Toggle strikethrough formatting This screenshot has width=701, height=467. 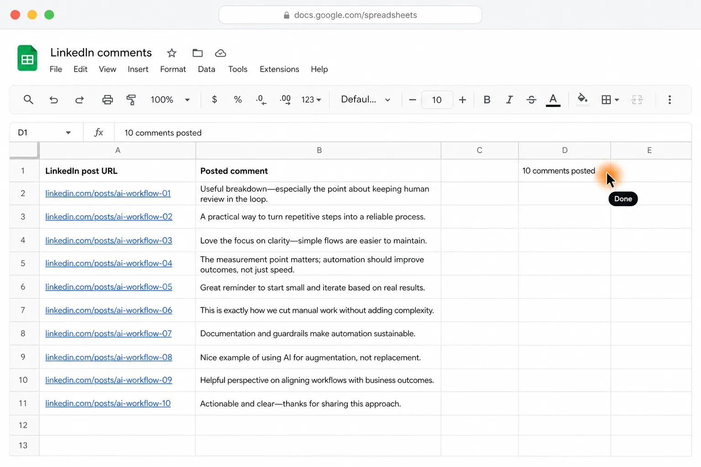point(531,99)
